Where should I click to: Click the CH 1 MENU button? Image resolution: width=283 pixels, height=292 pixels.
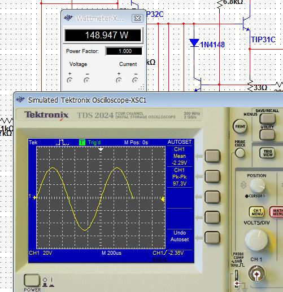(257, 212)
